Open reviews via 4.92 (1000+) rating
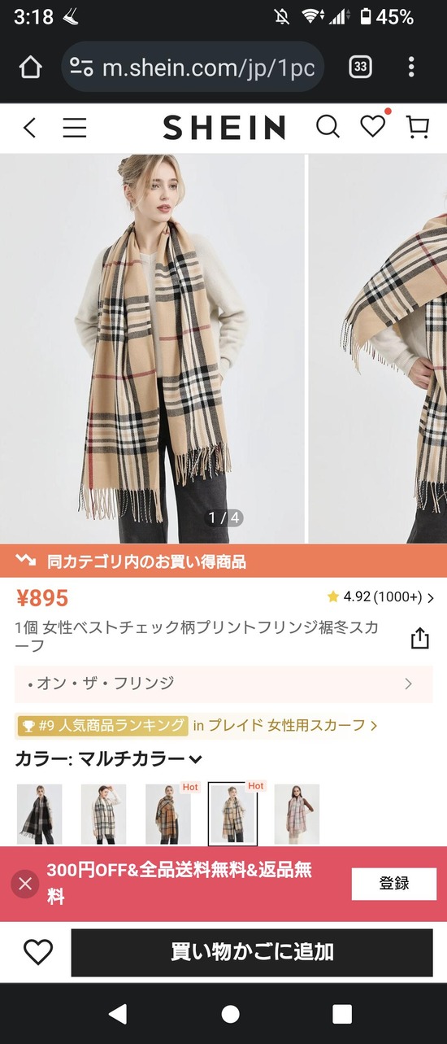The image size is (447, 1044). coord(380,597)
